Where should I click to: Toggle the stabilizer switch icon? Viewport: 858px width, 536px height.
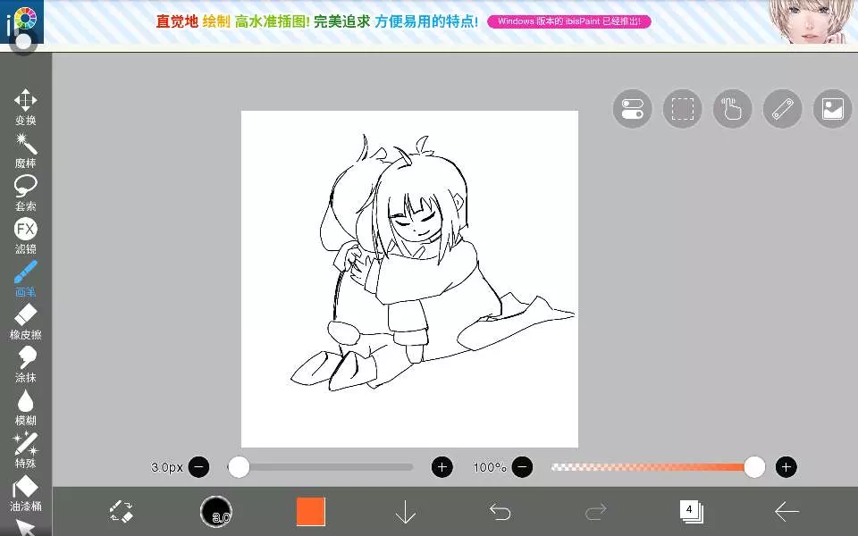pyautogui.click(x=633, y=108)
